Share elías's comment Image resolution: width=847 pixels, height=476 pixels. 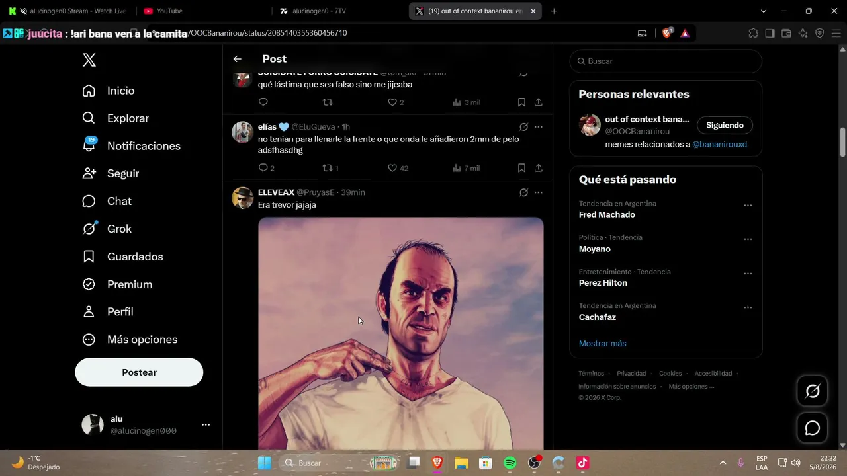539,168
